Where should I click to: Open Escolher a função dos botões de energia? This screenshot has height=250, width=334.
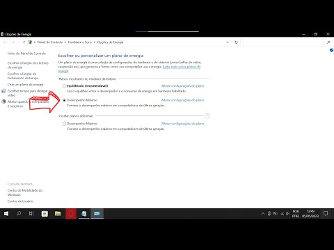pyautogui.click(x=28, y=65)
